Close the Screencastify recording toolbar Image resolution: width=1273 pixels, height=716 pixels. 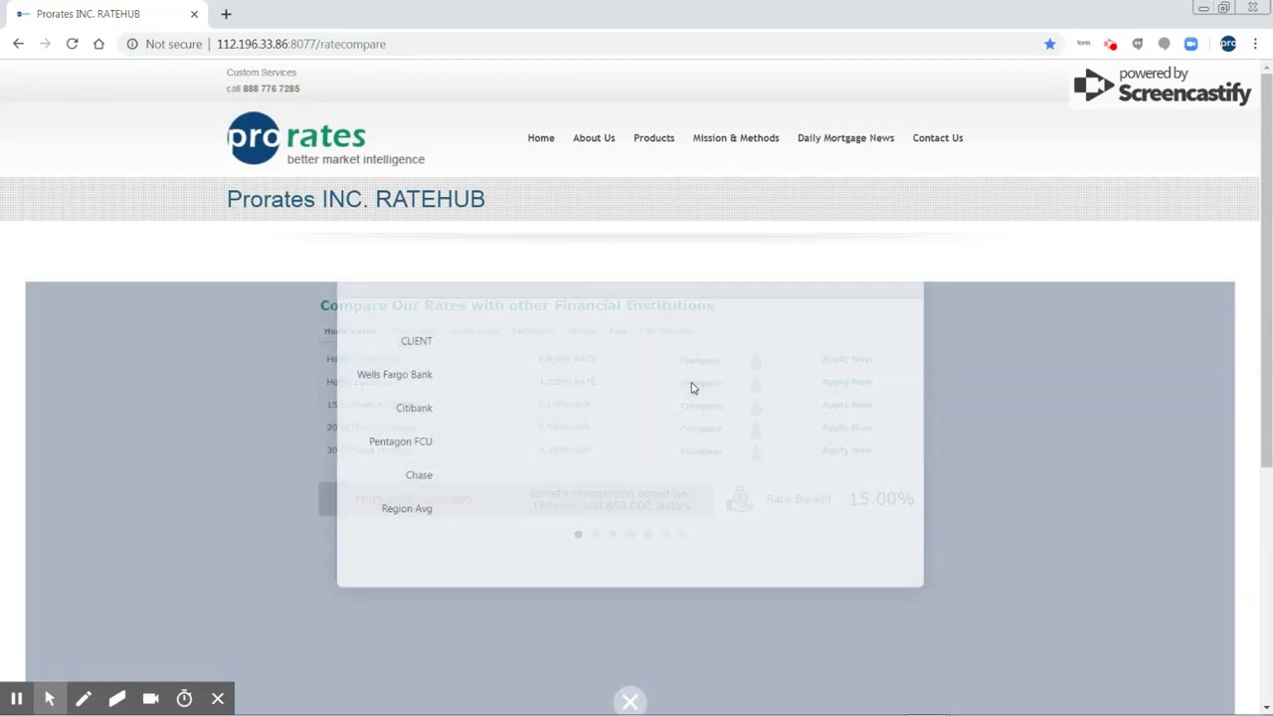tap(218, 699)
